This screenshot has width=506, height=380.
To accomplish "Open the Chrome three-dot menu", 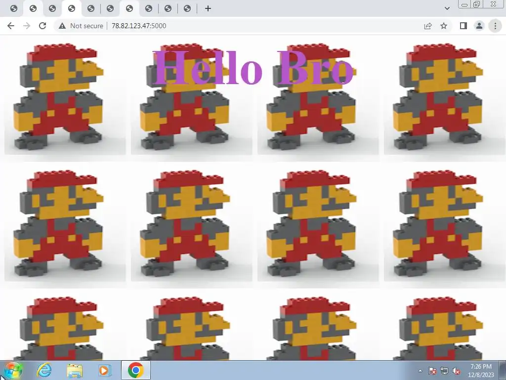I will point(495,26).
